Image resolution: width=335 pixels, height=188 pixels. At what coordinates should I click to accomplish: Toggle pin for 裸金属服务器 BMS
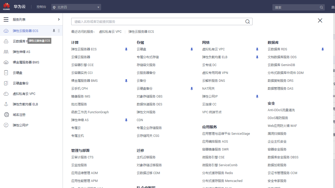click(x=126, y=81)
